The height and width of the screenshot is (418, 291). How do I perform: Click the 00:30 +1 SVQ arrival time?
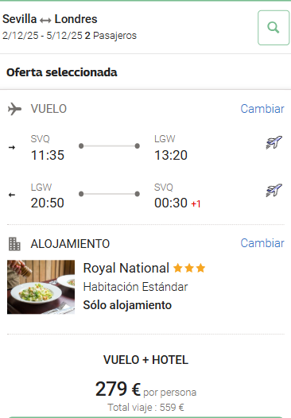[x=177, y=203]
